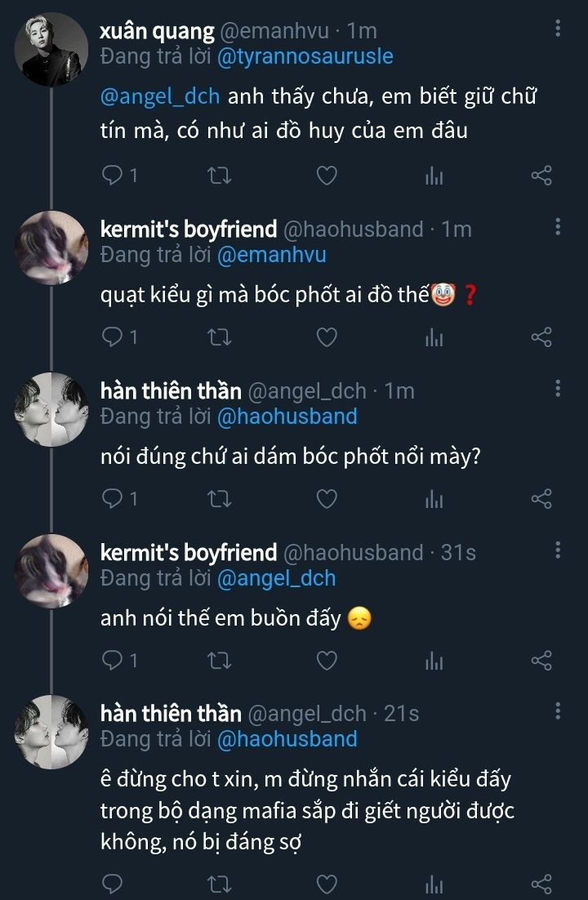Reply to the last mafia tweet
The height and width of the screenshot is (900, 588).
112,884
